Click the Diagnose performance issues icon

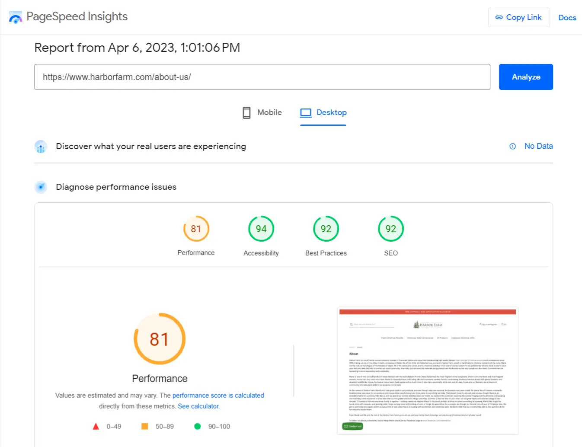41,187
